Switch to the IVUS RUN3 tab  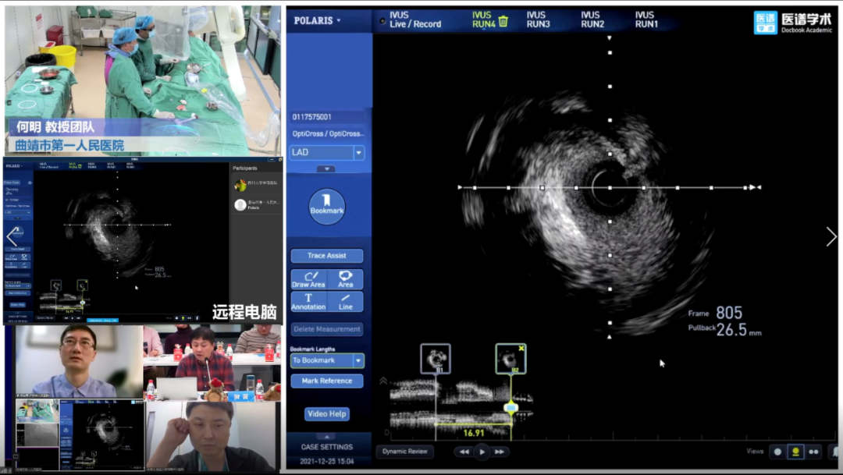[x=538, y=19]
